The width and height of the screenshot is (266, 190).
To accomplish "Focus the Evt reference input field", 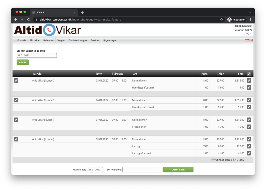I will click(142, 170).
